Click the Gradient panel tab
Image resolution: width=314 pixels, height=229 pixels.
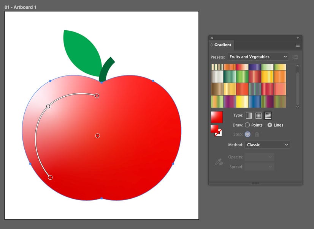222,45
